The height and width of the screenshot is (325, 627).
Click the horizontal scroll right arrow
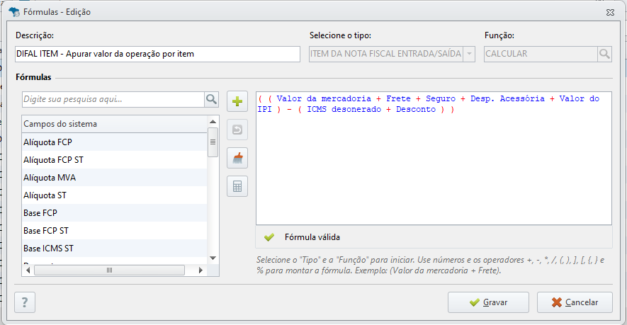(x=200, y=270)
